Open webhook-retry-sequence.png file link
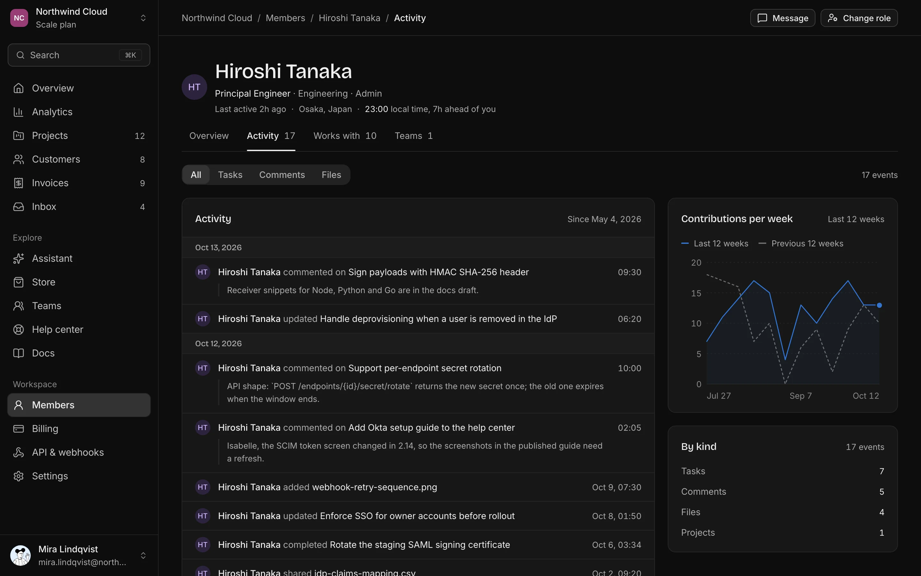The height and width of the screenshot is (576, 921). pyautogui.click(x=374, y=487)
